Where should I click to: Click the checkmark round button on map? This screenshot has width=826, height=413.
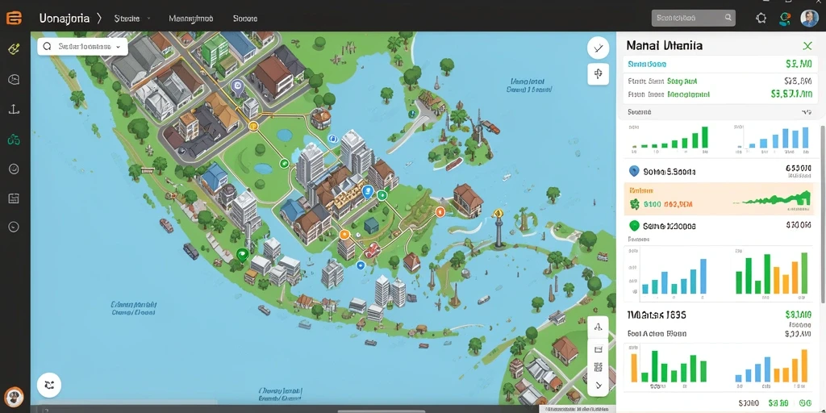[598, 48]
